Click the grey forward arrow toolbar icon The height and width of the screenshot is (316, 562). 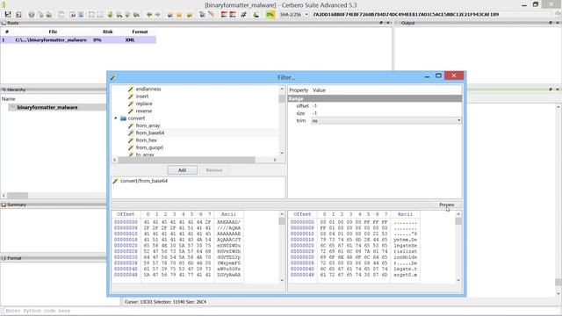click(157, 15)
